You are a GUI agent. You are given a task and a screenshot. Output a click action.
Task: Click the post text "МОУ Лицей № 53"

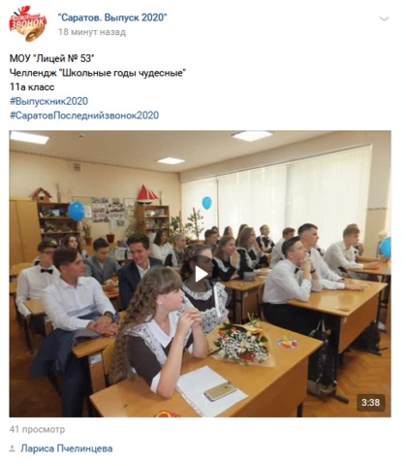(x=51, y=58)
